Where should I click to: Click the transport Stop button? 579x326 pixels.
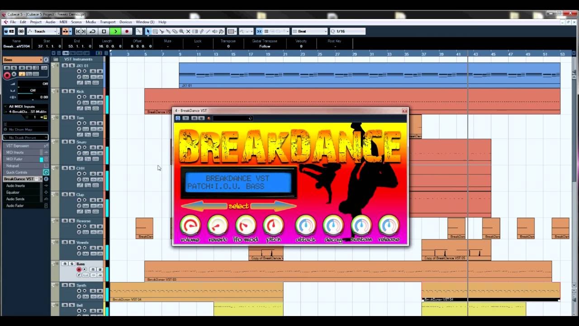[104, 31]
